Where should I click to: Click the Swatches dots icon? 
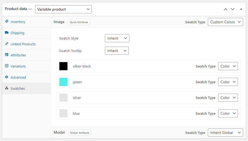pyautogui.click(x=7, y=88)
